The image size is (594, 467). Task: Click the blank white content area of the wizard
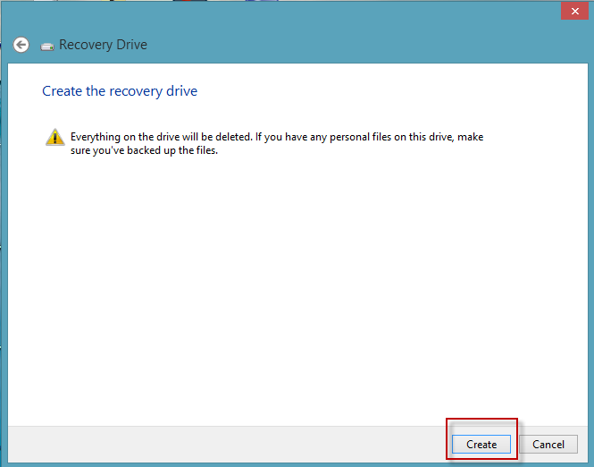pyautogui.click(x=297, y=288)
